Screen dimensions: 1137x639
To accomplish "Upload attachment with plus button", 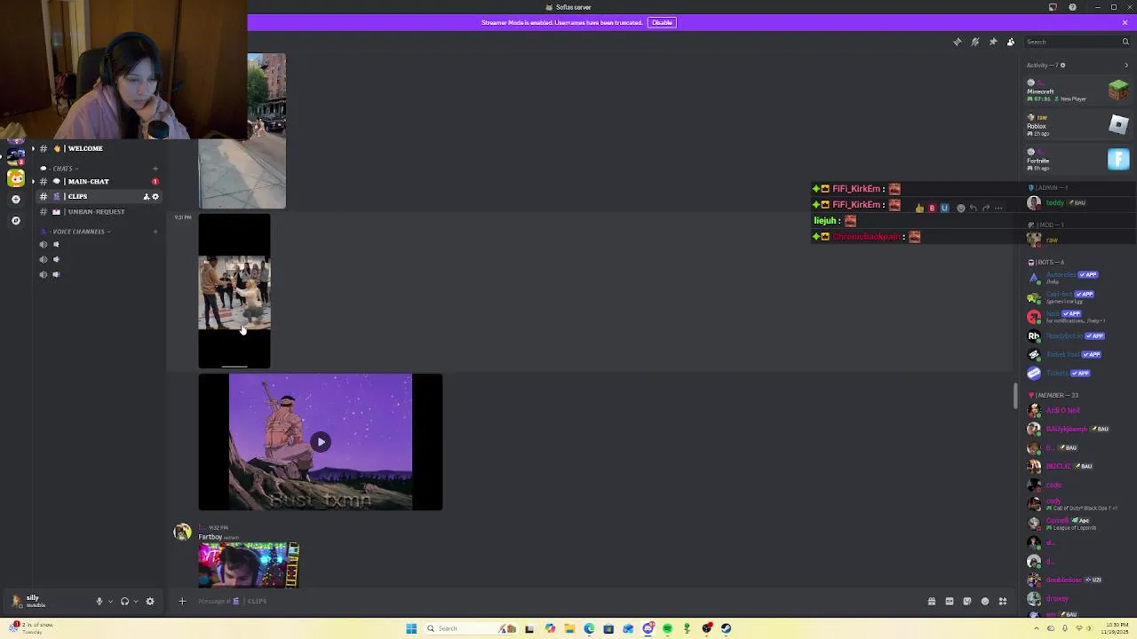I will point(182,601).
